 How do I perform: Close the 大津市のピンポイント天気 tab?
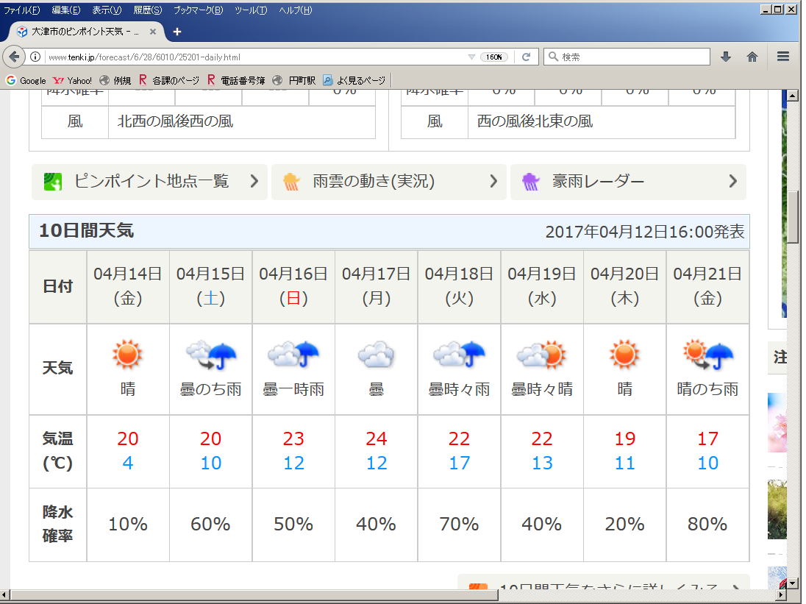pos(153,32)
